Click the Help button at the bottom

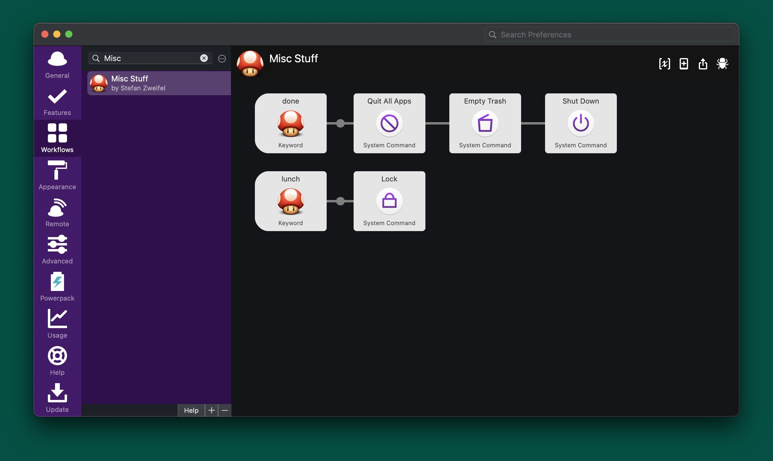pos(191,410)
